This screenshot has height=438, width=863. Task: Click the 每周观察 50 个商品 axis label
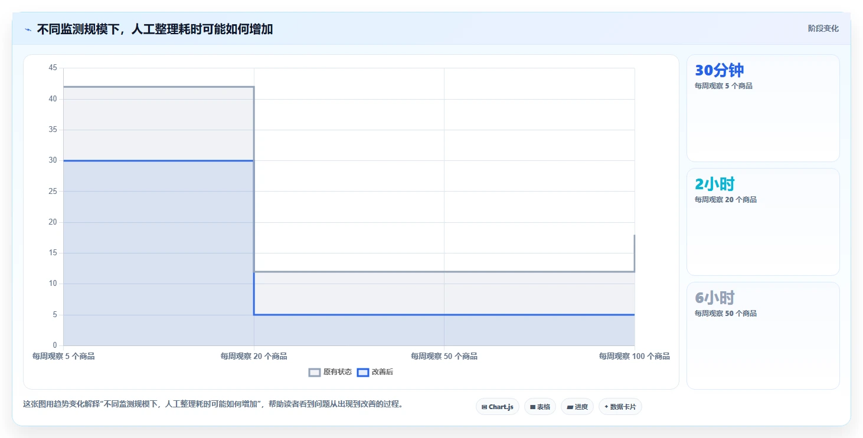coord(444,356)
